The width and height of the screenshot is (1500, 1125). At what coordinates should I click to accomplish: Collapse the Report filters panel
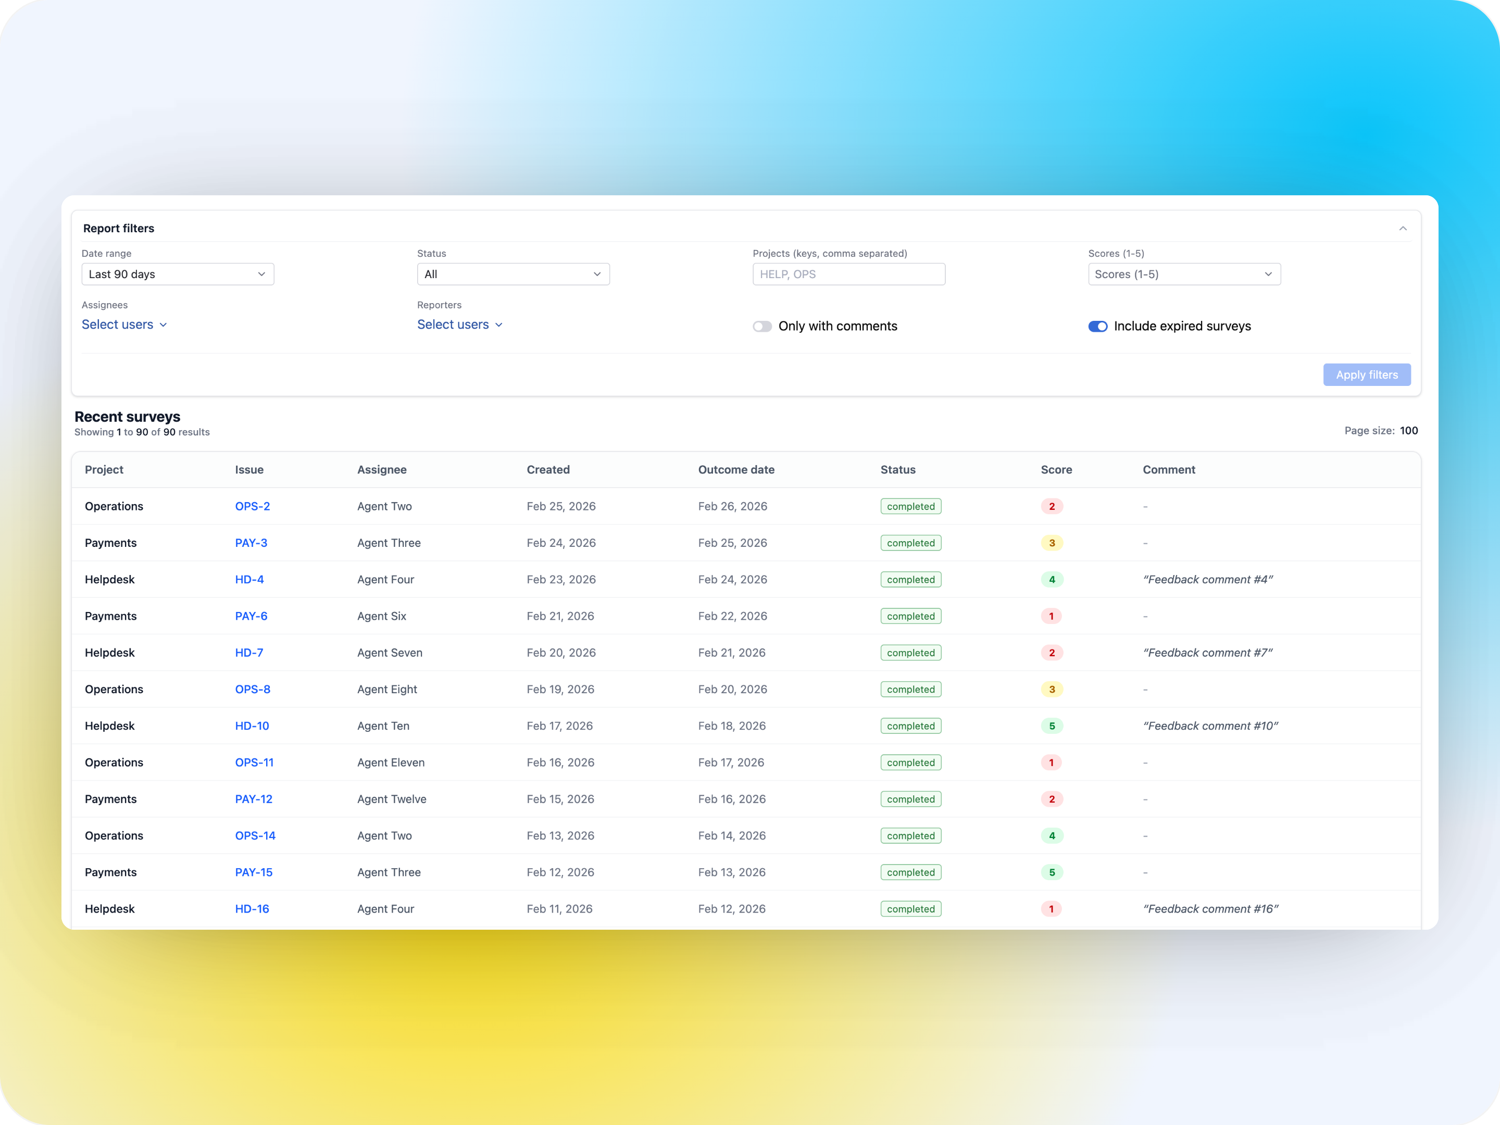[1403, 228]
